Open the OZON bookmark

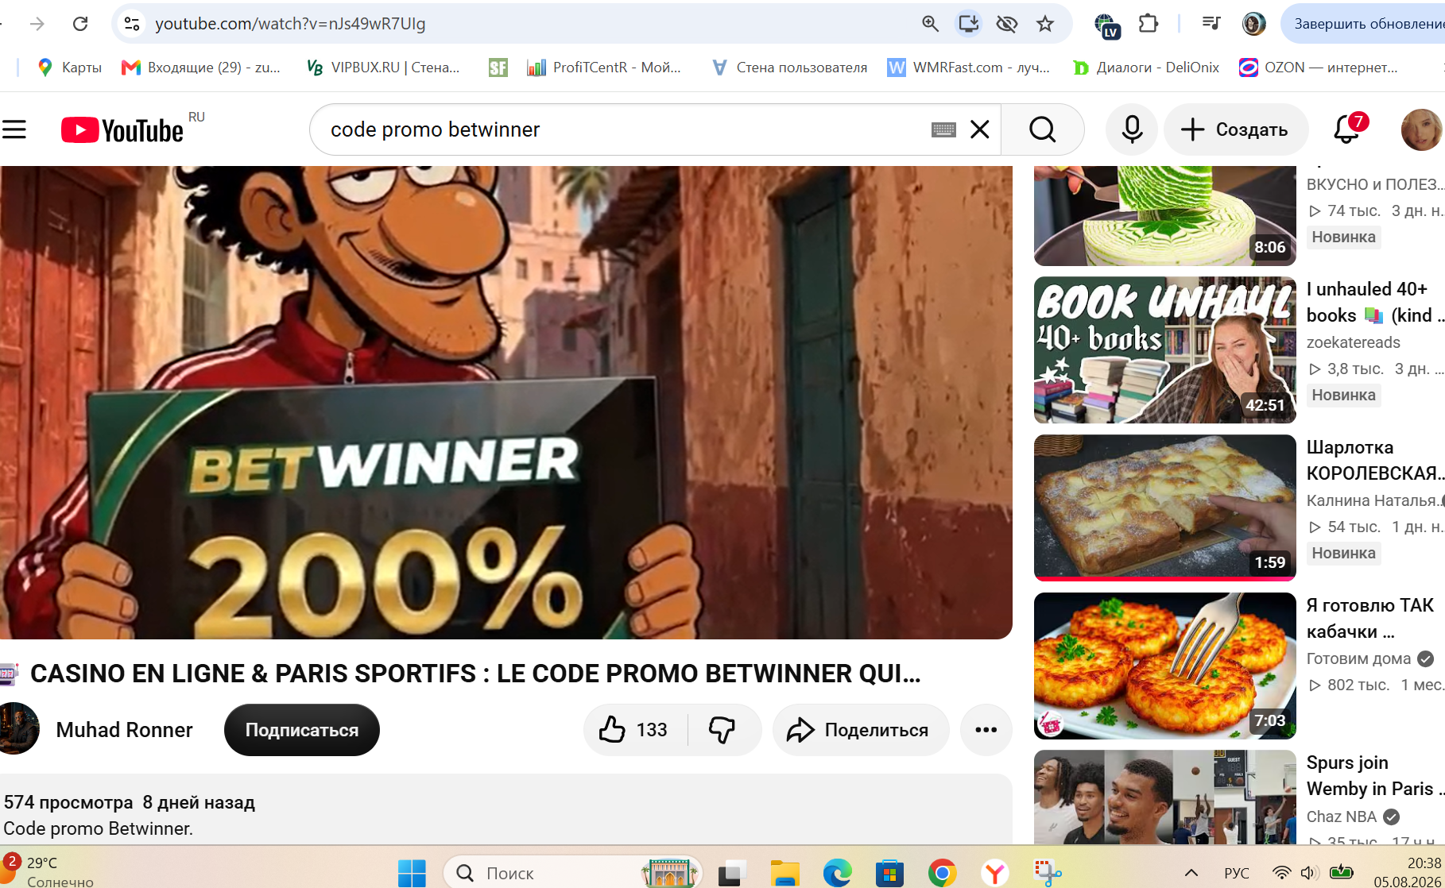(1319, 68)
